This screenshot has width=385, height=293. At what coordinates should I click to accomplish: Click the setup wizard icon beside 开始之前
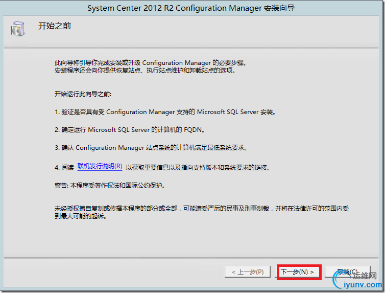18,29
